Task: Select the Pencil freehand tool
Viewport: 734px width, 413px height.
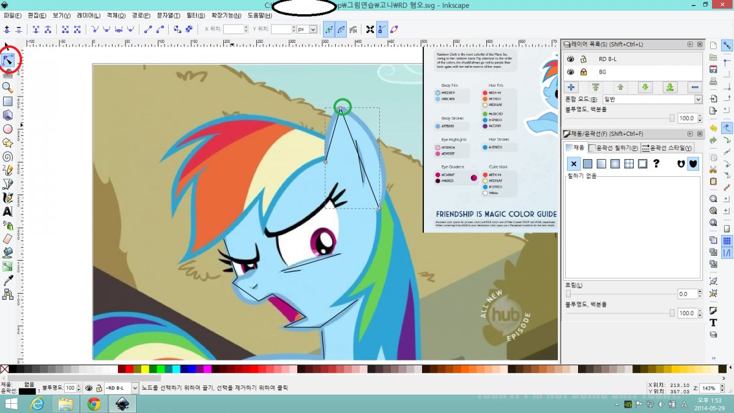Action: [8, 170]
